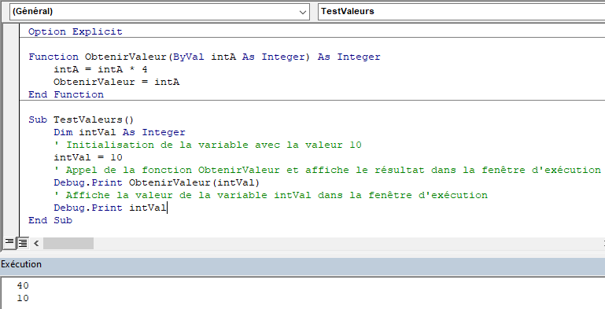Click the horizontal scrollbar left arrow
The width and height of the screenshot is (605, 309).
pos(36,243)
